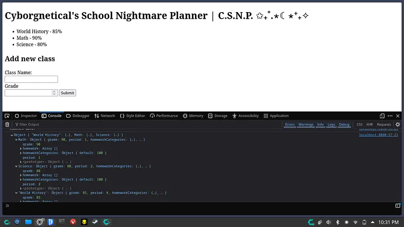This screenshot has width=404, height=227.
Task: Click the volume icon in the system tray
Action: click(330, 222)
